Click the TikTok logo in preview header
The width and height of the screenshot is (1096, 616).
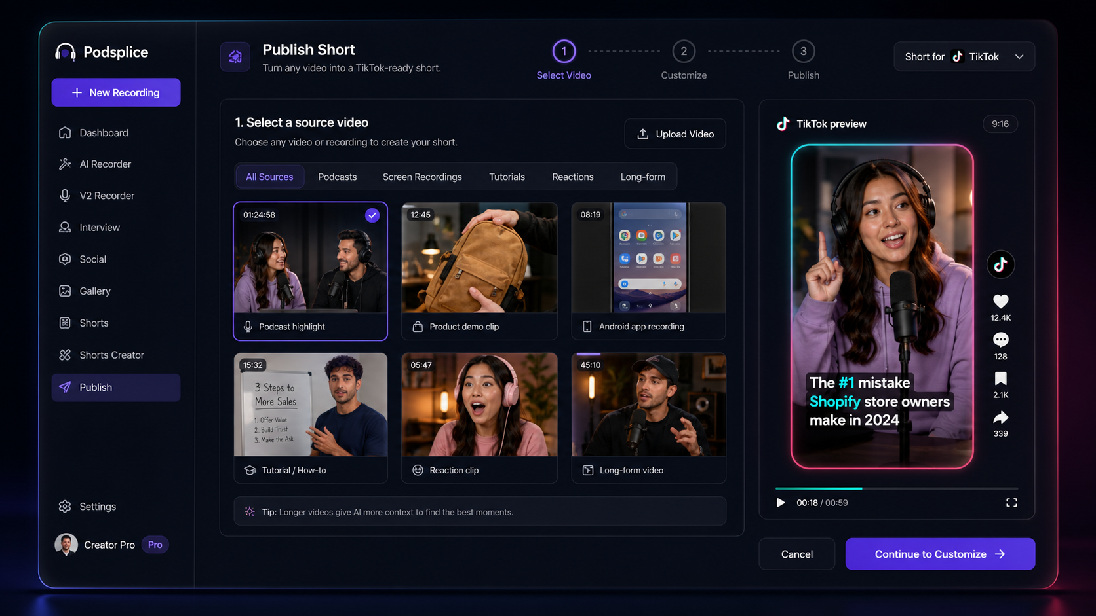[783, 124]
